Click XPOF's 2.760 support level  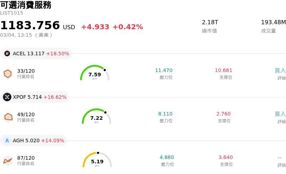point(223,114)
